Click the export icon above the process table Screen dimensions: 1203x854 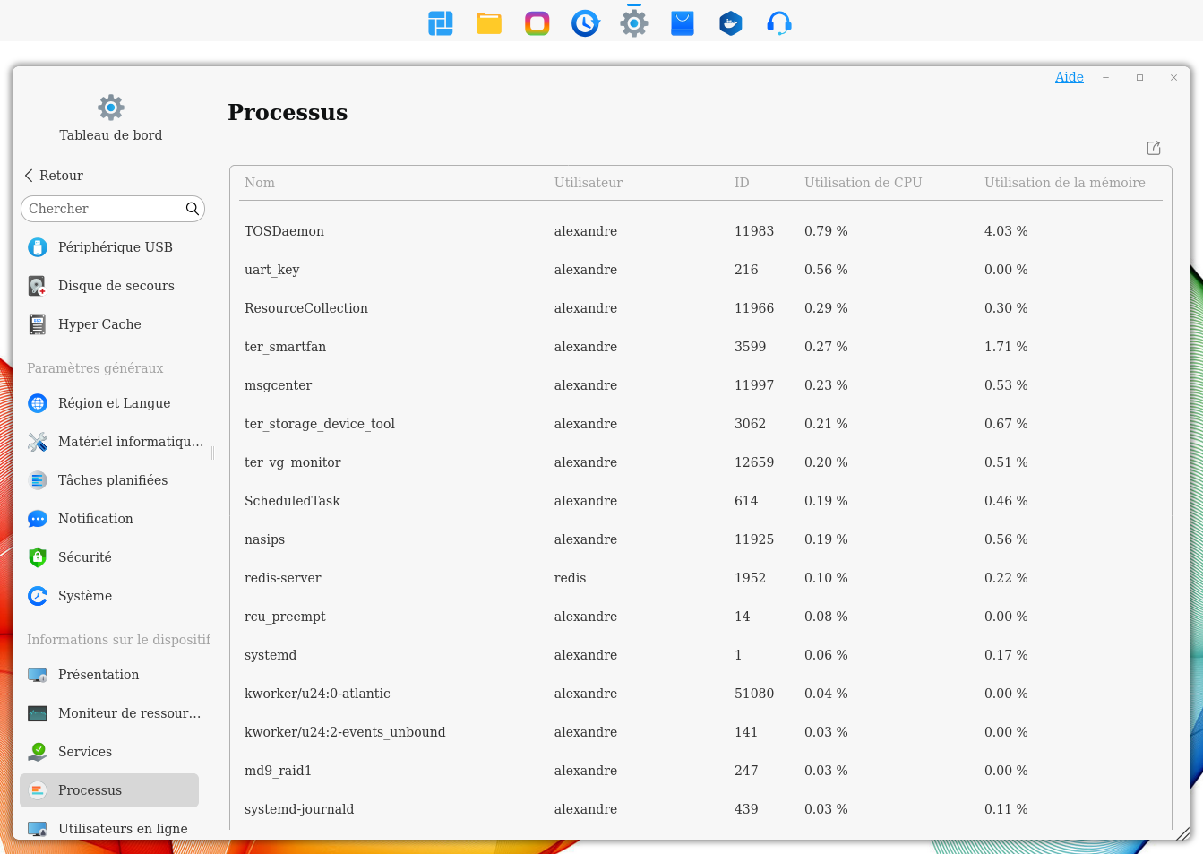tap(1154, 148)
